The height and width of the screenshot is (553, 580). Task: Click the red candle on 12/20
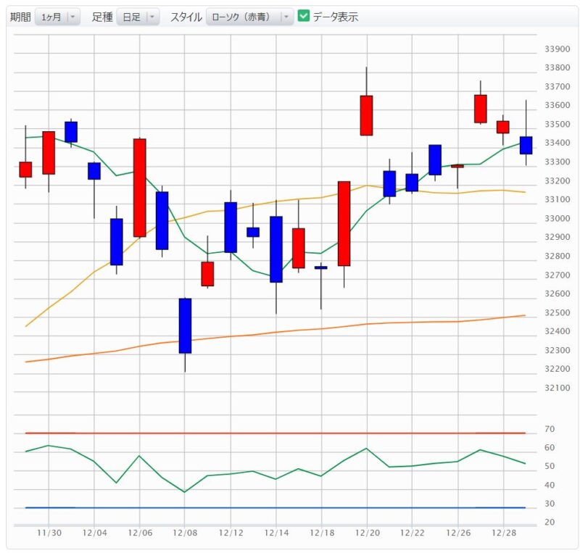click(366, 115)
